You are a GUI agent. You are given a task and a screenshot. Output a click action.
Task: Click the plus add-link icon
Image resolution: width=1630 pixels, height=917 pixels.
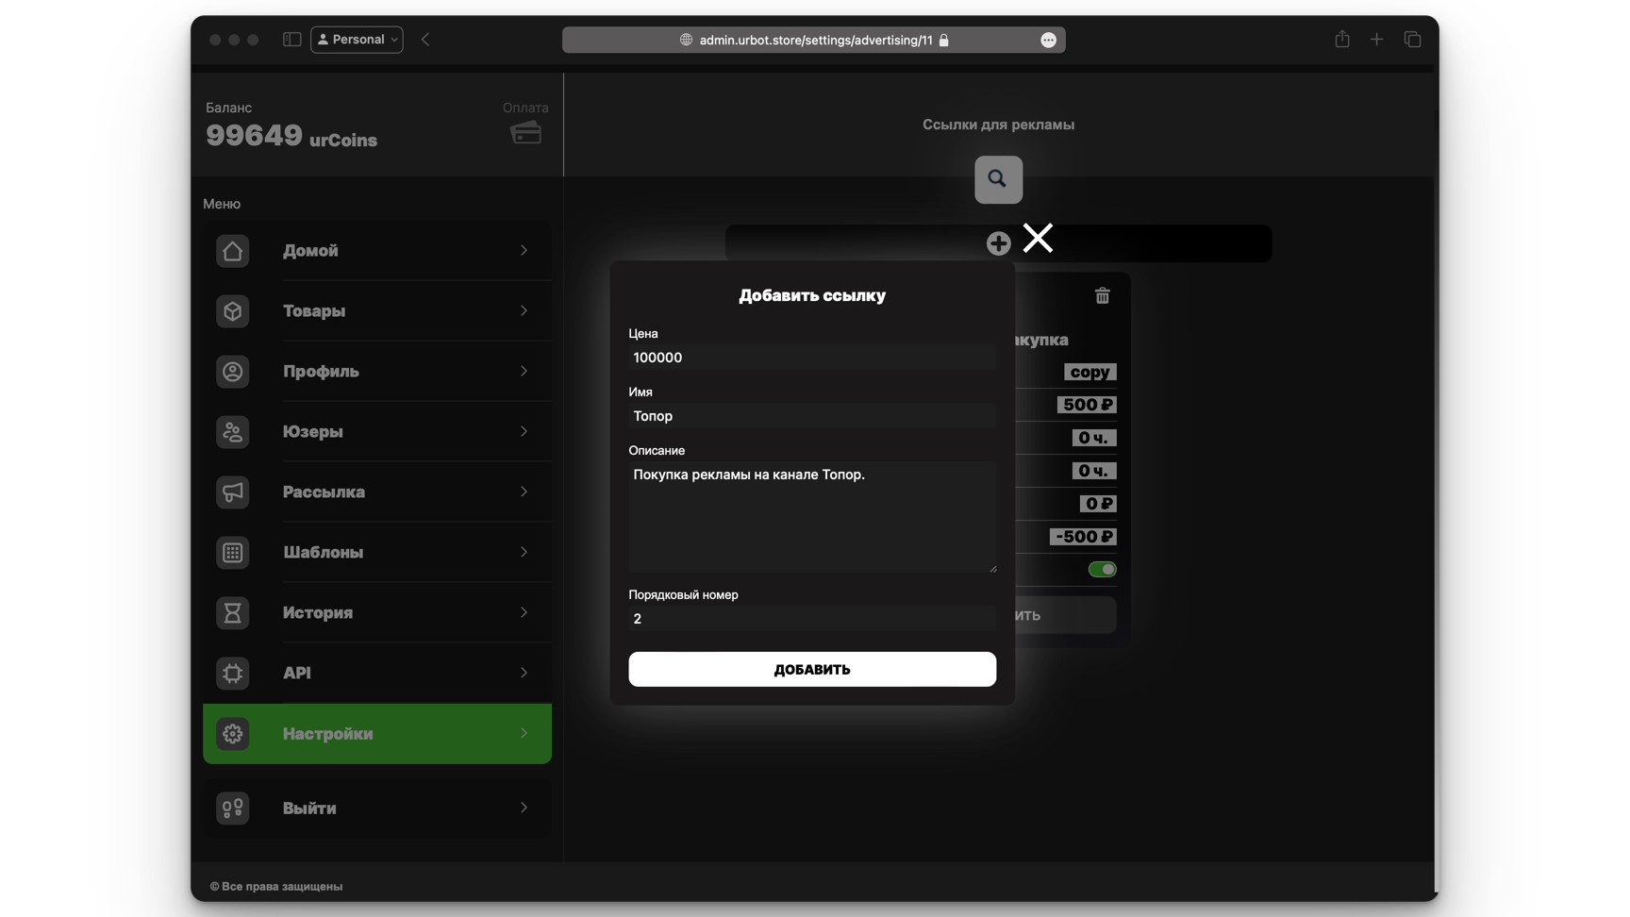998,243
